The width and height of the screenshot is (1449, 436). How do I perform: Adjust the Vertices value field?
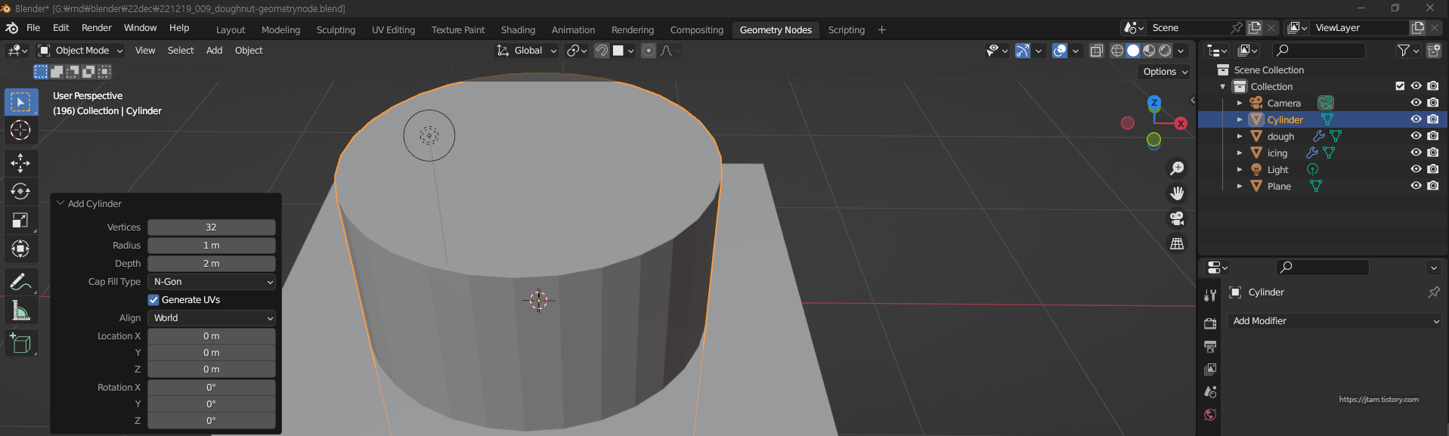pos(212,227)
